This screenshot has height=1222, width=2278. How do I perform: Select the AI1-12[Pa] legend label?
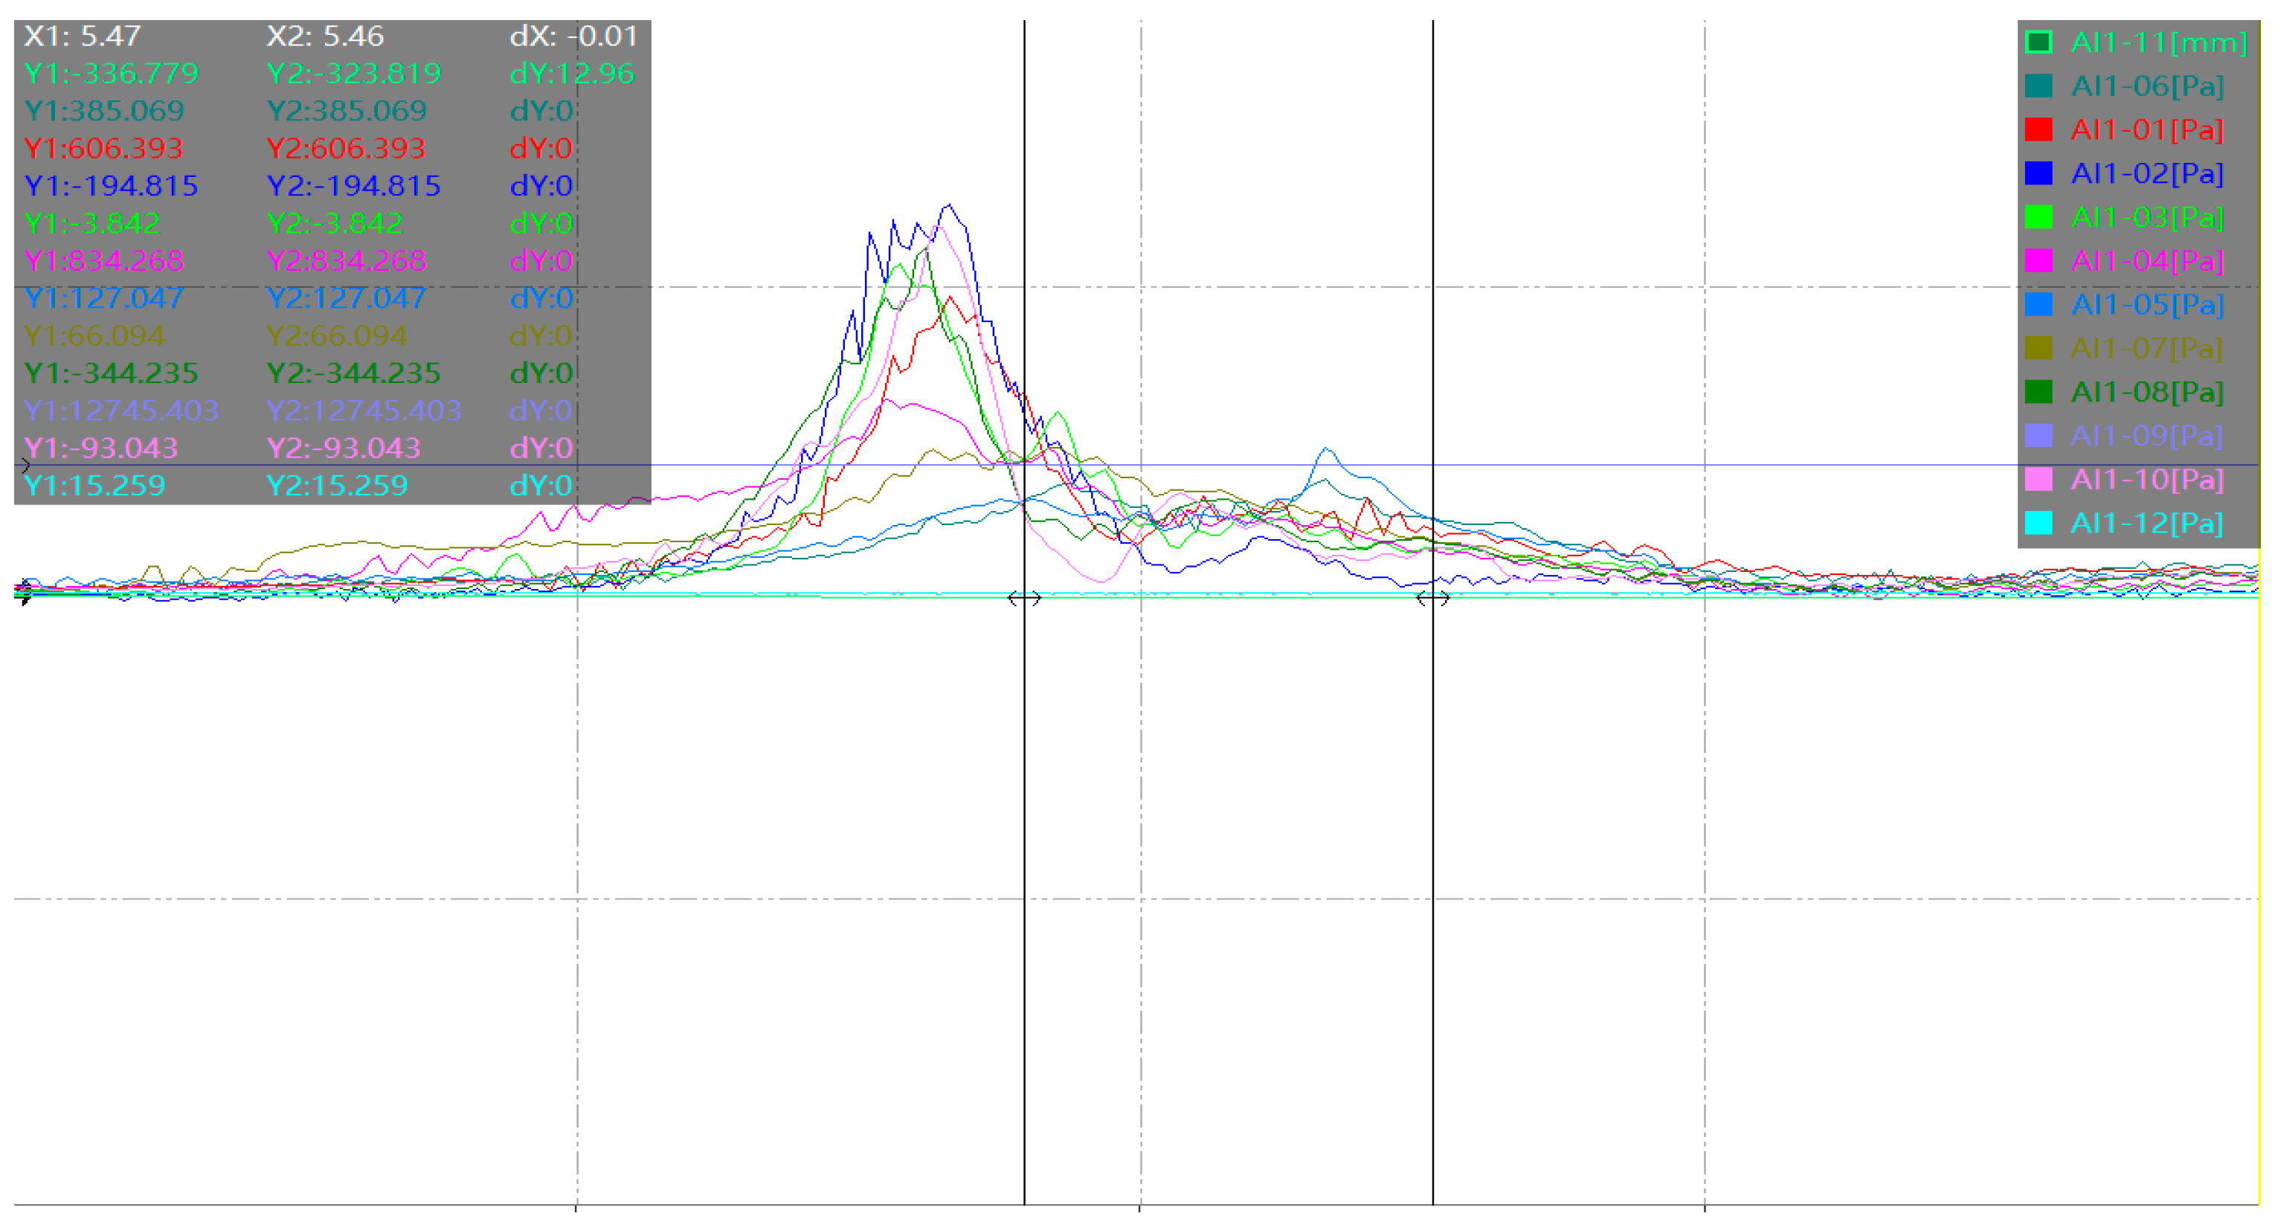(2146, 524)
